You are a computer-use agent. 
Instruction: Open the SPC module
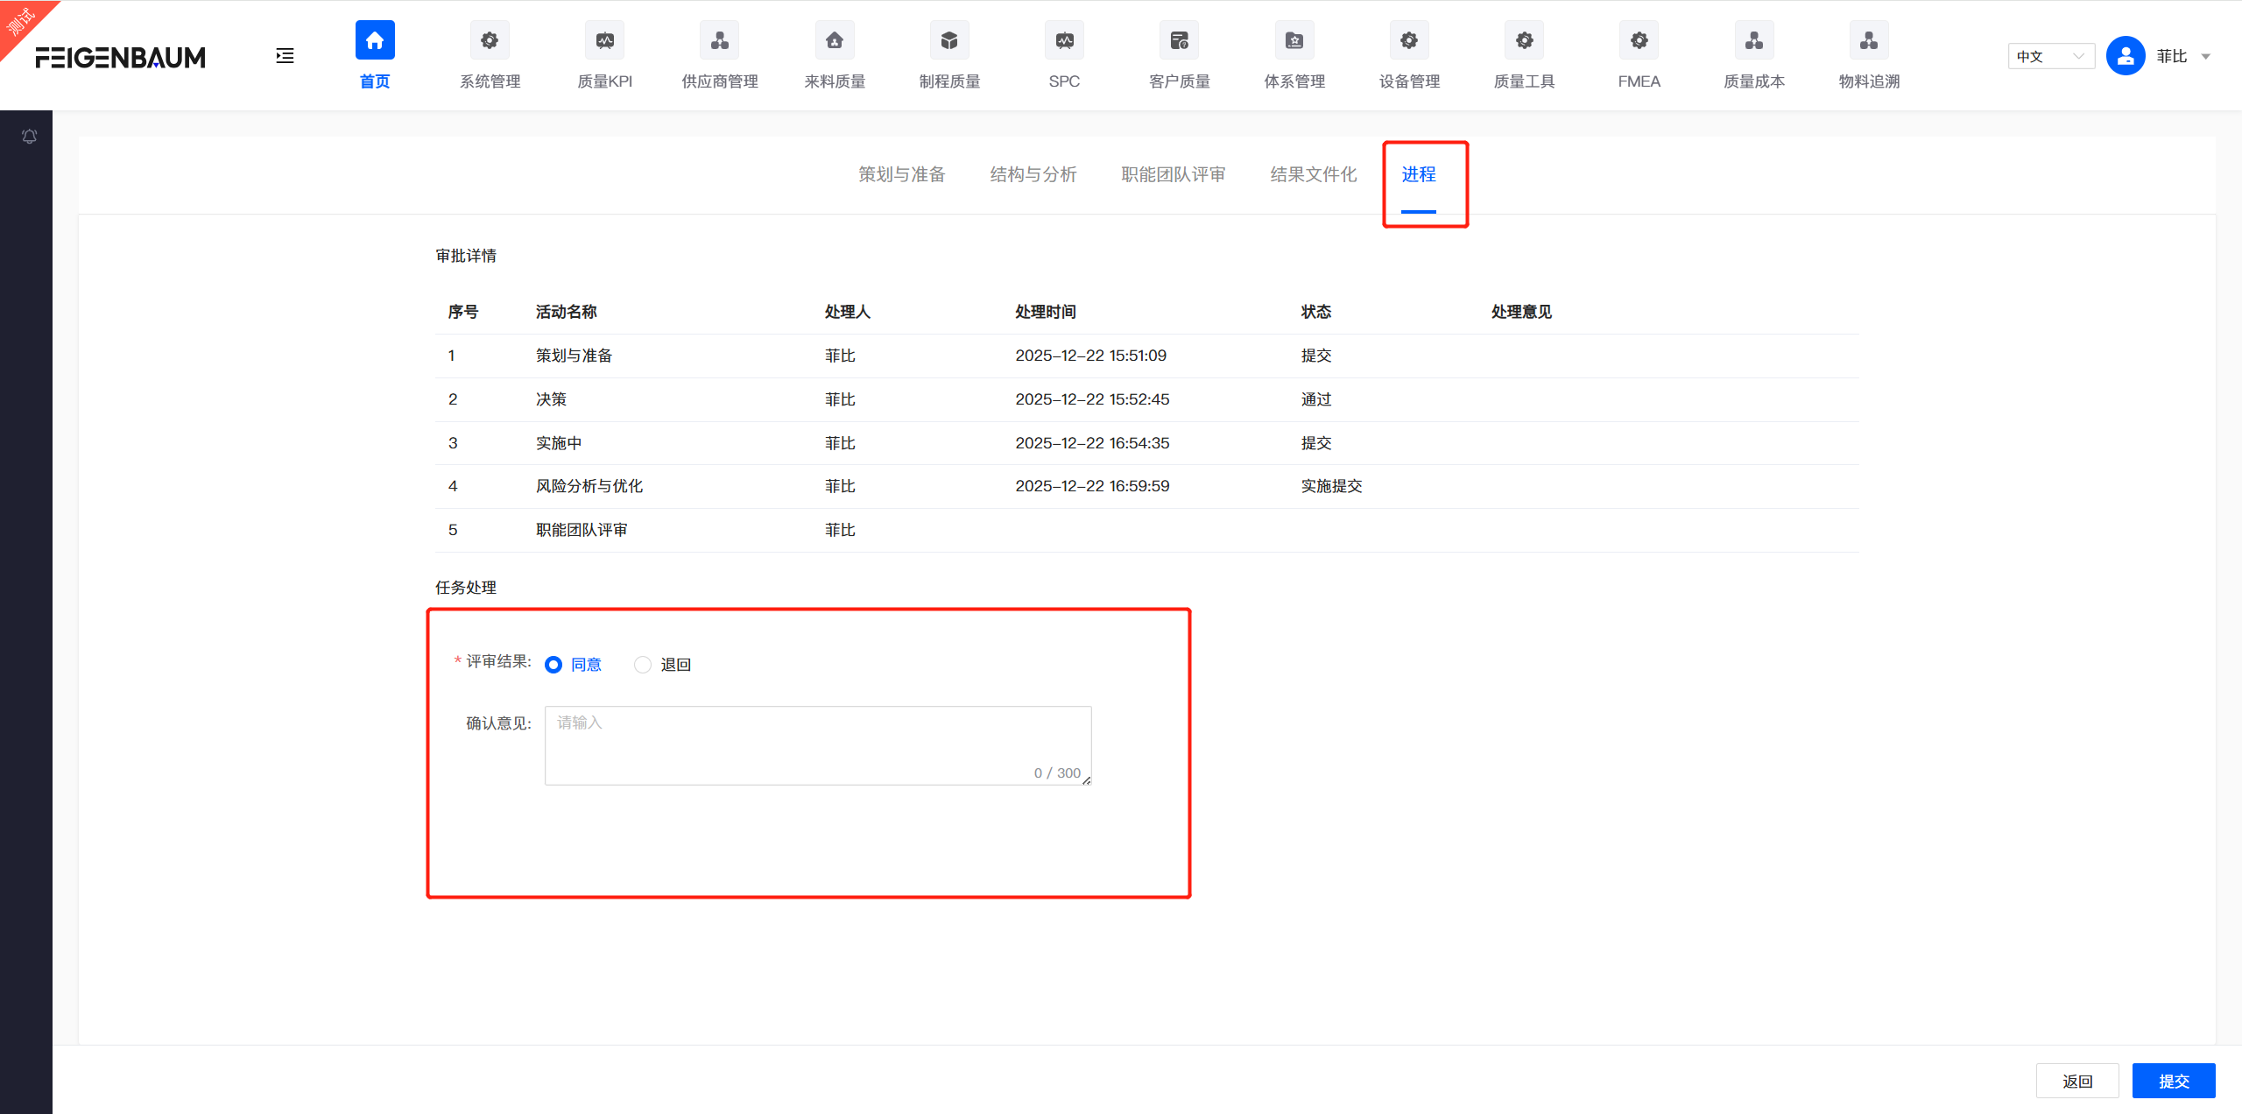[x=1063, y=56]
